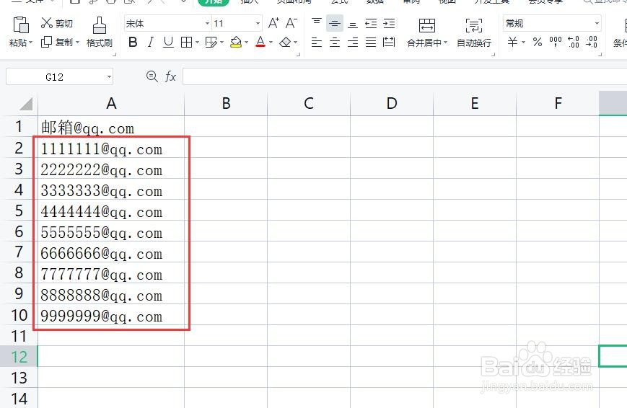
Task: Click inside the formula bar input
Action: click(405, 76)
